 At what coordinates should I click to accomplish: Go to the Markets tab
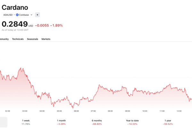[46, 39]
